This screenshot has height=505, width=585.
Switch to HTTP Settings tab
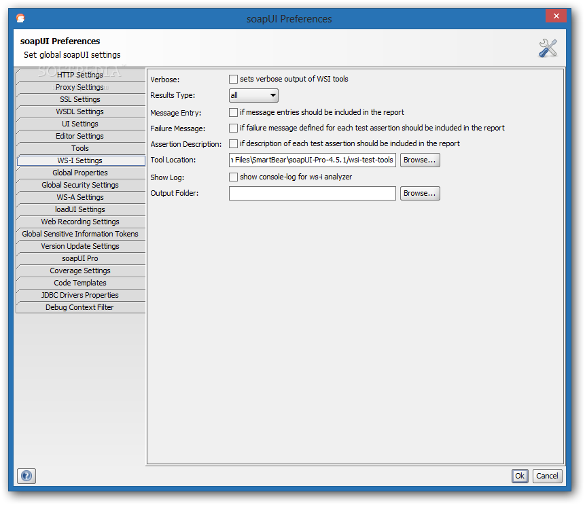(80, 75)
